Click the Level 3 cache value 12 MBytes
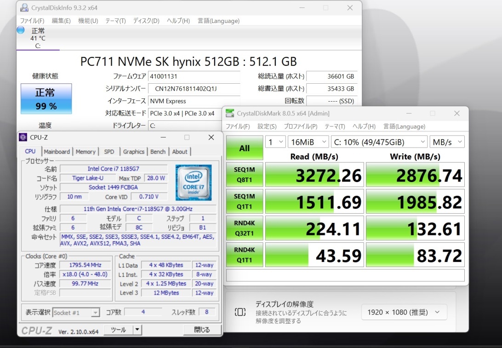The image size is (502, 348). coord(166,293)
